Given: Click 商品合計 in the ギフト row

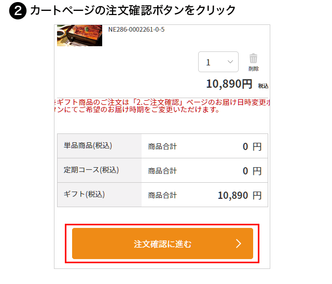Looking at the screenshot, I should click(x=162, y=195).
